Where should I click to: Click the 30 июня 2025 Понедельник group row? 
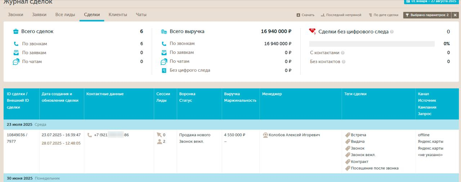point(231,178)
